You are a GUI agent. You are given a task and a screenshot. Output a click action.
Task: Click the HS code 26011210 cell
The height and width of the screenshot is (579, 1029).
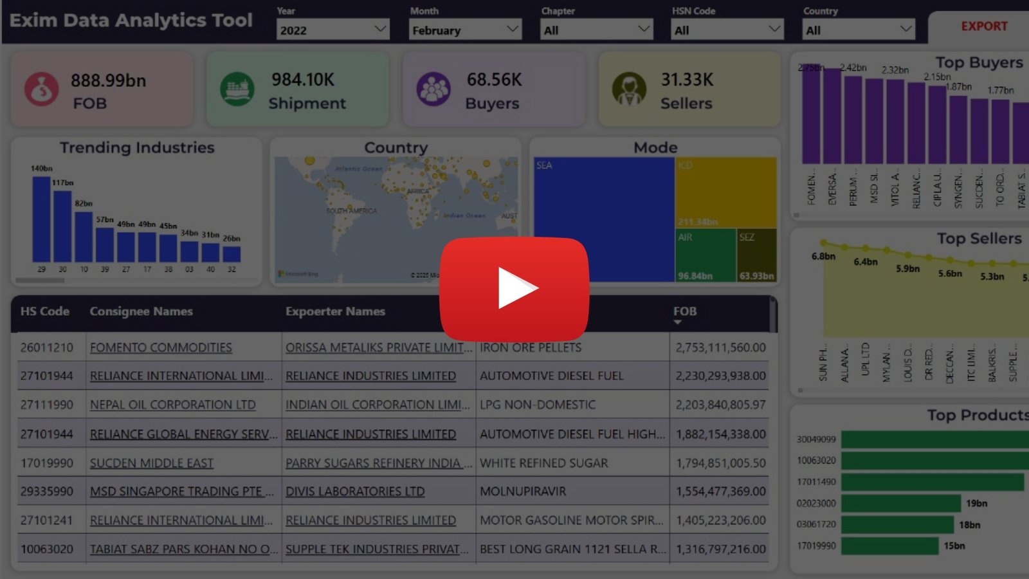click(x=46, y=347)
